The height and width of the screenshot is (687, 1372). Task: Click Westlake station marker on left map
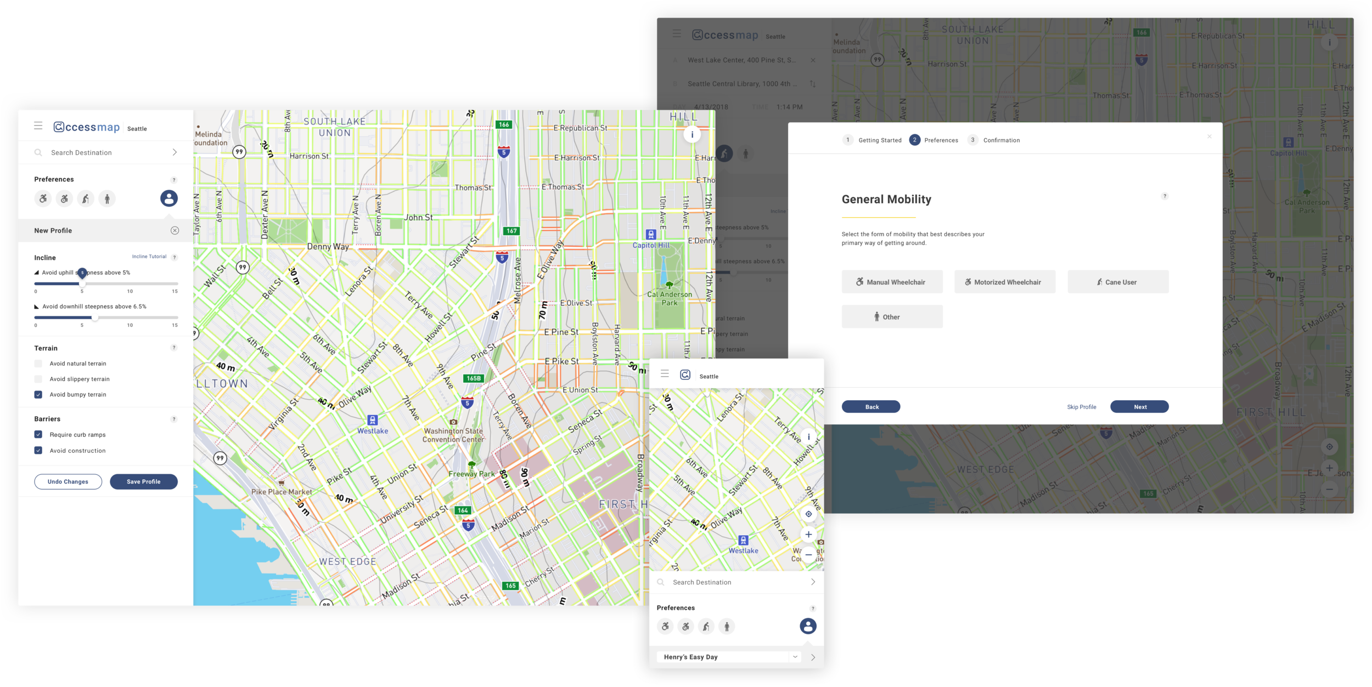click(373, 421)
